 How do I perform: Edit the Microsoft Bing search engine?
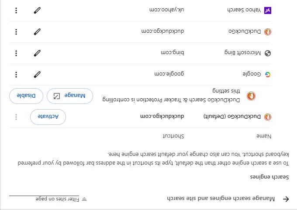(x=37, y=53)
